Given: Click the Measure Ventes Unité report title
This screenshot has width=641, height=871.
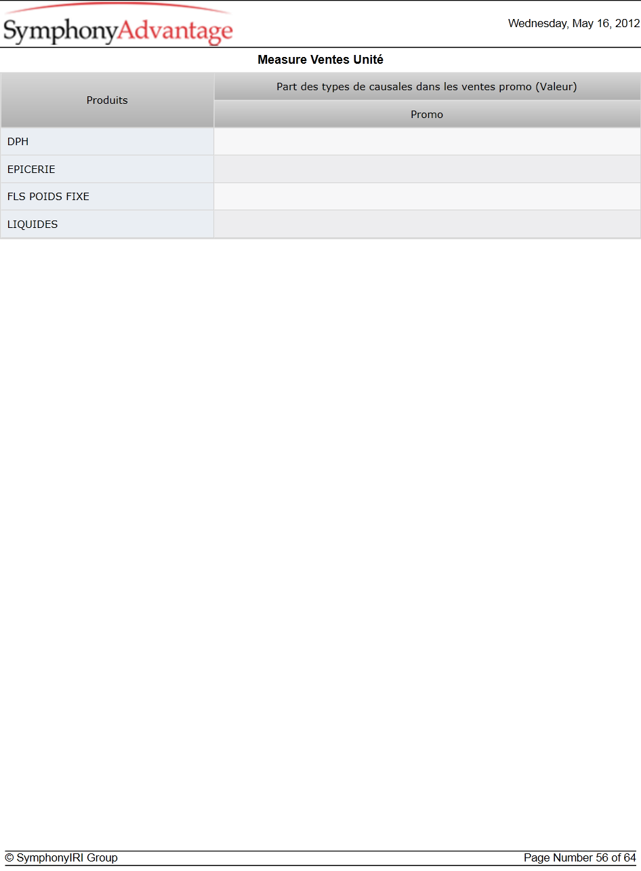Looking at the screenshot, I should (320, 60).
